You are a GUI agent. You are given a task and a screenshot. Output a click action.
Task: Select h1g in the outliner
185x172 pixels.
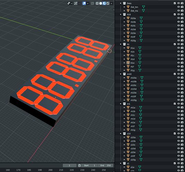(x=133, y=70)
